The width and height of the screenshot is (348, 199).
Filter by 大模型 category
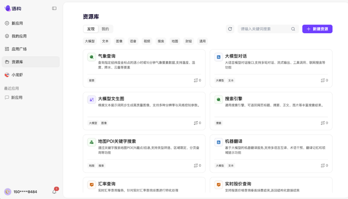tap(90, 41)
